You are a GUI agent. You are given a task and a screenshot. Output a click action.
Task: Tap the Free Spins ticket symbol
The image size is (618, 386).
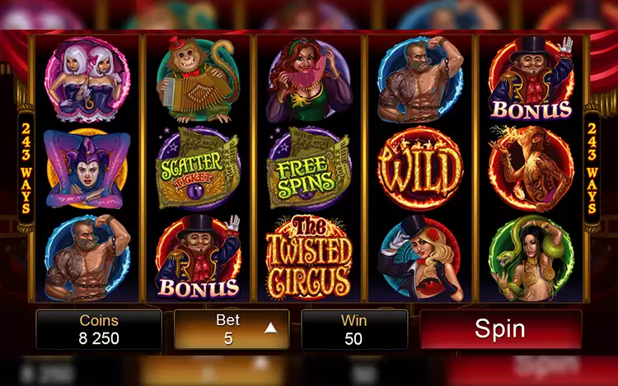tap(309, 169)
